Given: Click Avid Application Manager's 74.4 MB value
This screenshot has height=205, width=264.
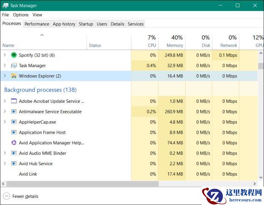Looking at the screenshot, I should (x=175, y=143).
